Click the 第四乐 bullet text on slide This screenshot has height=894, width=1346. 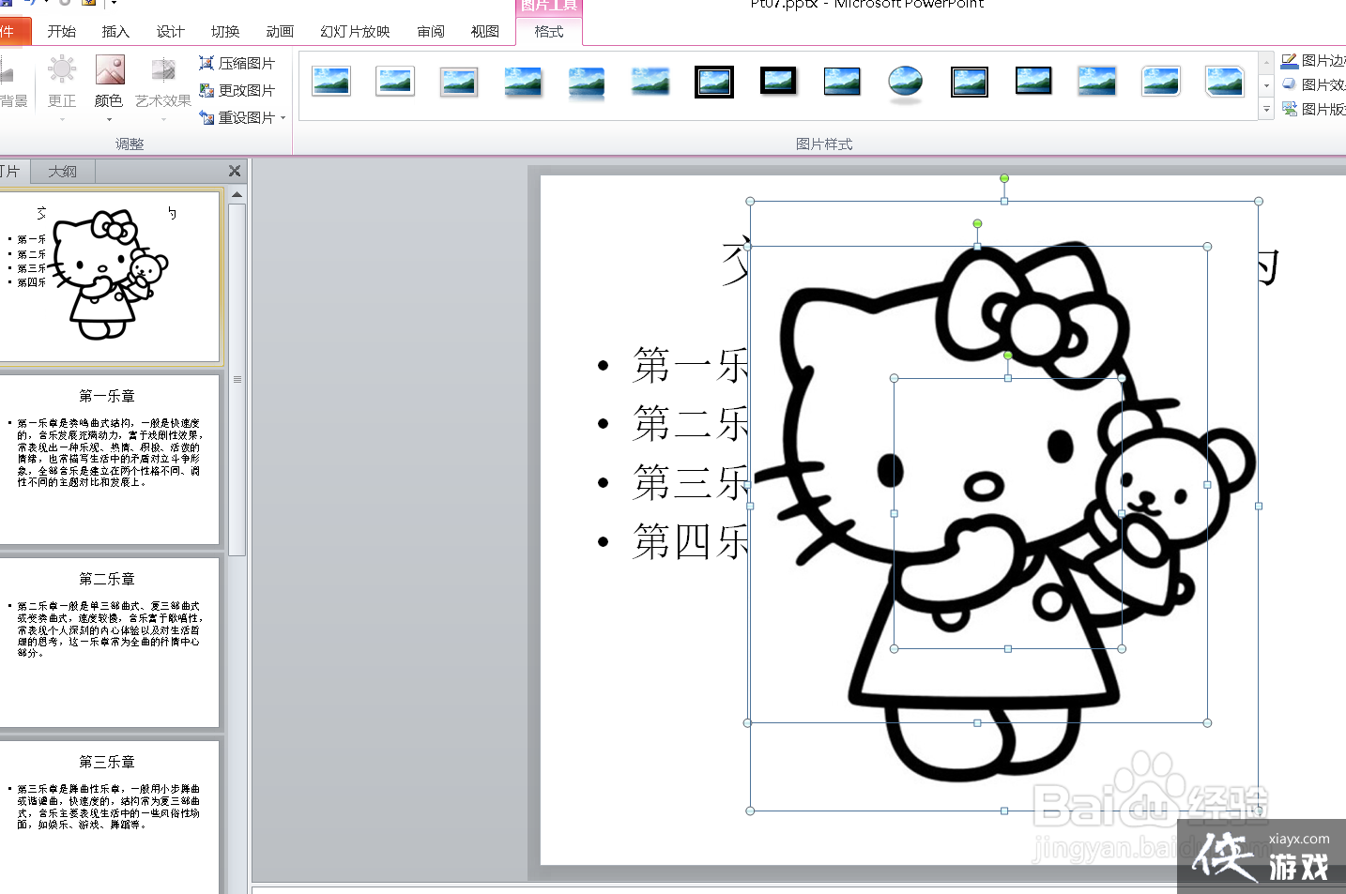[690, 541]
